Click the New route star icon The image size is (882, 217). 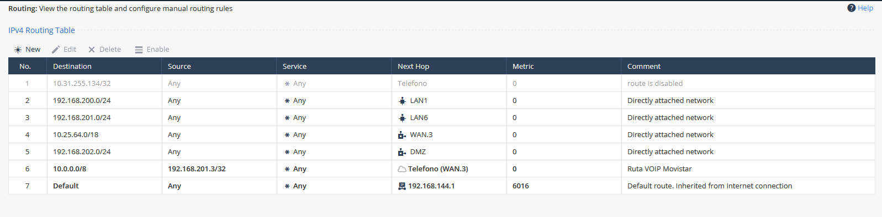18,50
